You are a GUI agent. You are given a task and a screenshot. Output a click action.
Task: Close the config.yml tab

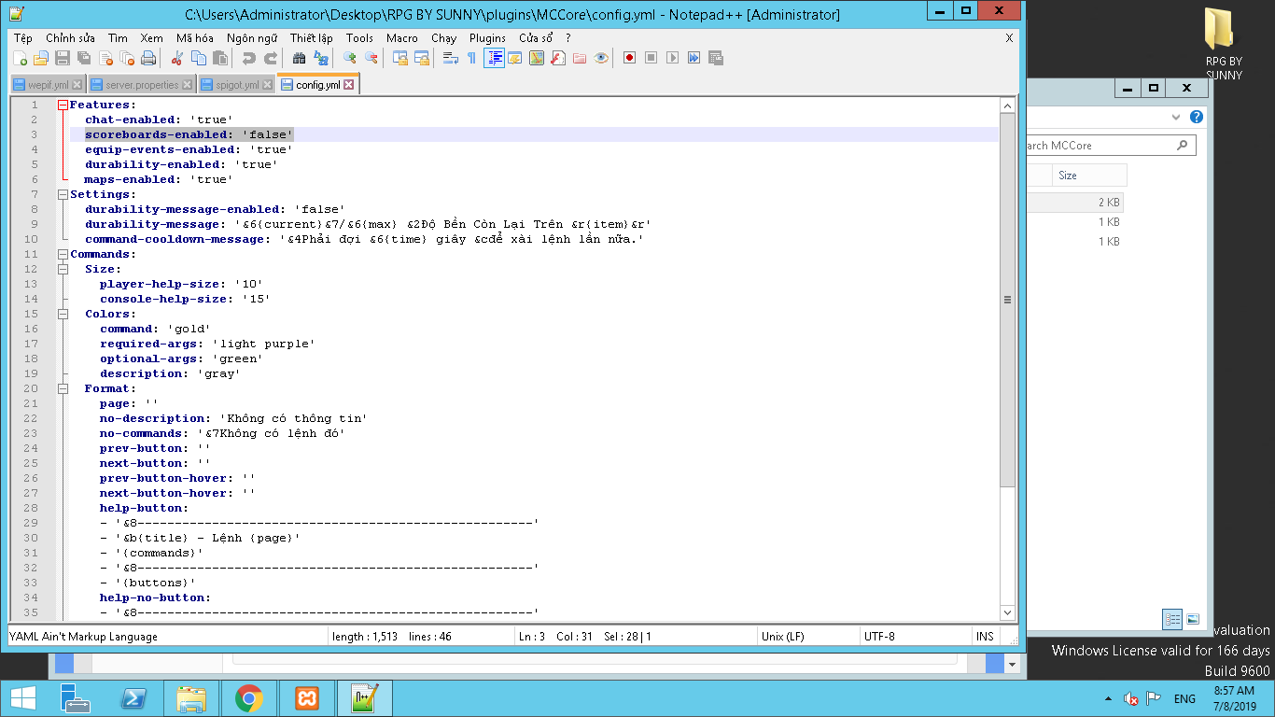(349, 85)
